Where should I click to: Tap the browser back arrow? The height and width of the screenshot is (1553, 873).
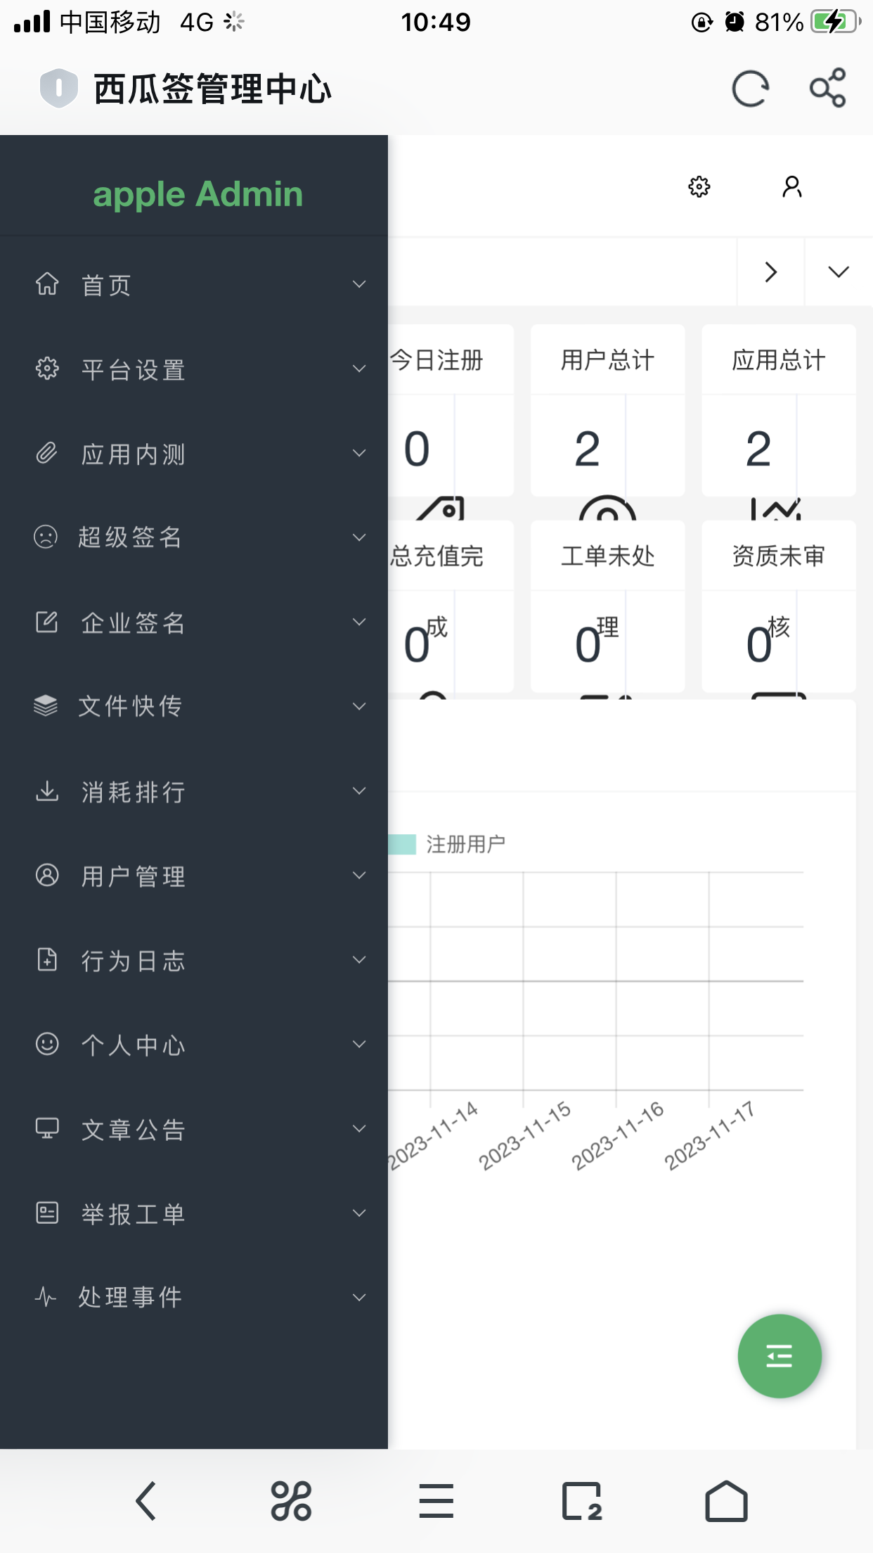click(145, 1501)
